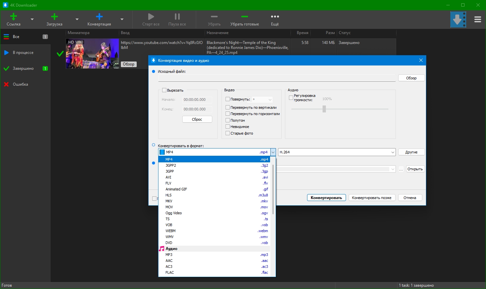This screenshot has height=289, width=486.
Task: Click the video thumbnail of Blackmore's Night
Action: pyautogui.click(x=92, y=54)
